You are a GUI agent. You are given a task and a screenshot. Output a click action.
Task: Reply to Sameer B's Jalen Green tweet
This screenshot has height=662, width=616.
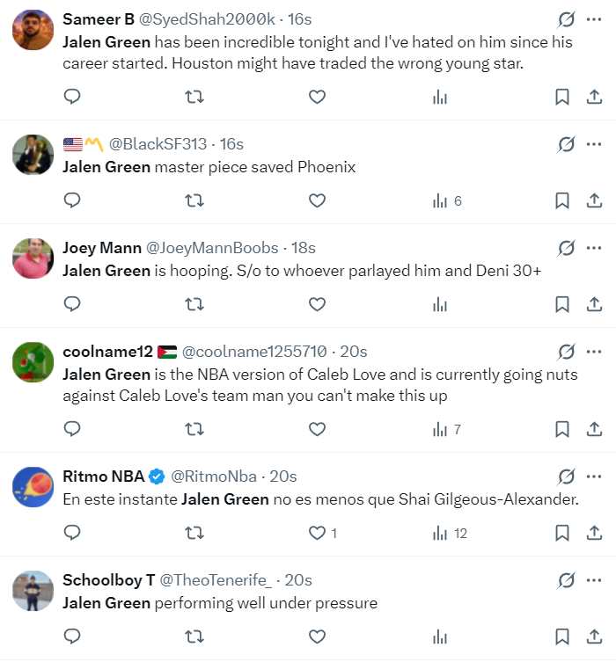73,98
